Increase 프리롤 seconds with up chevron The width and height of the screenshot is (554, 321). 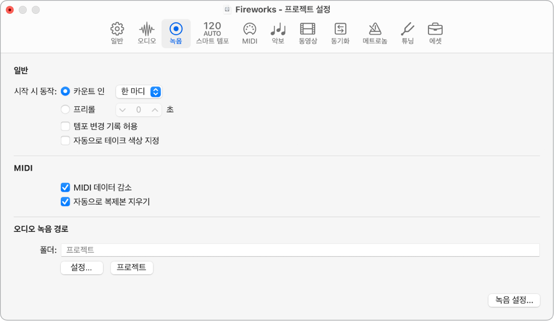coord(154,110)
